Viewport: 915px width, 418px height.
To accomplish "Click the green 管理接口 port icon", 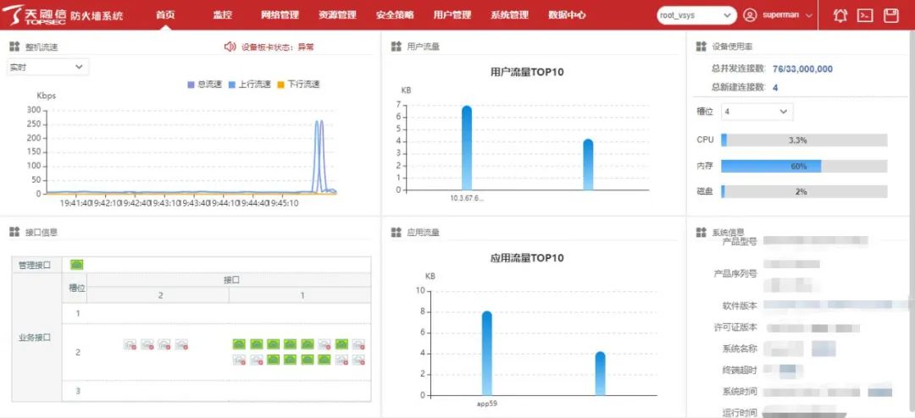I will (77, 265).
